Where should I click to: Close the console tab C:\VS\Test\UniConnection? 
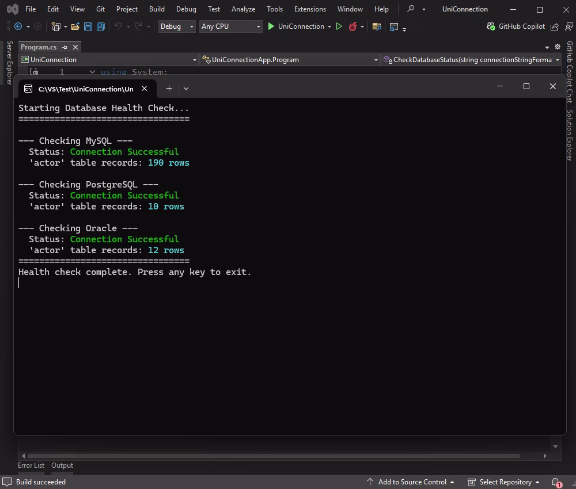[145, 89]
